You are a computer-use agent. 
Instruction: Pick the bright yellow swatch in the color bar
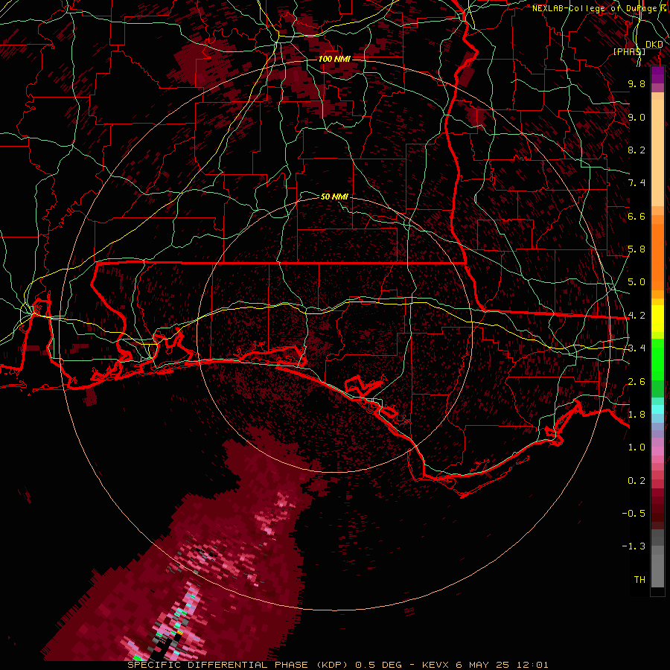(x=657, y=319)
